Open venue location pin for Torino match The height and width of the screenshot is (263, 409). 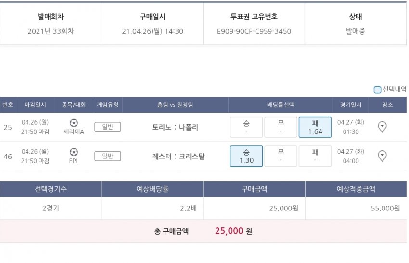tap(382, 127)
